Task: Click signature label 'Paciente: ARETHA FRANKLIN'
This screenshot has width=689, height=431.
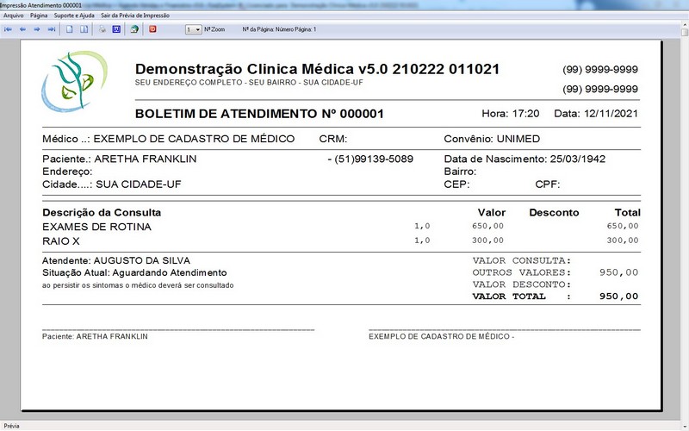Action: [95, 336]
